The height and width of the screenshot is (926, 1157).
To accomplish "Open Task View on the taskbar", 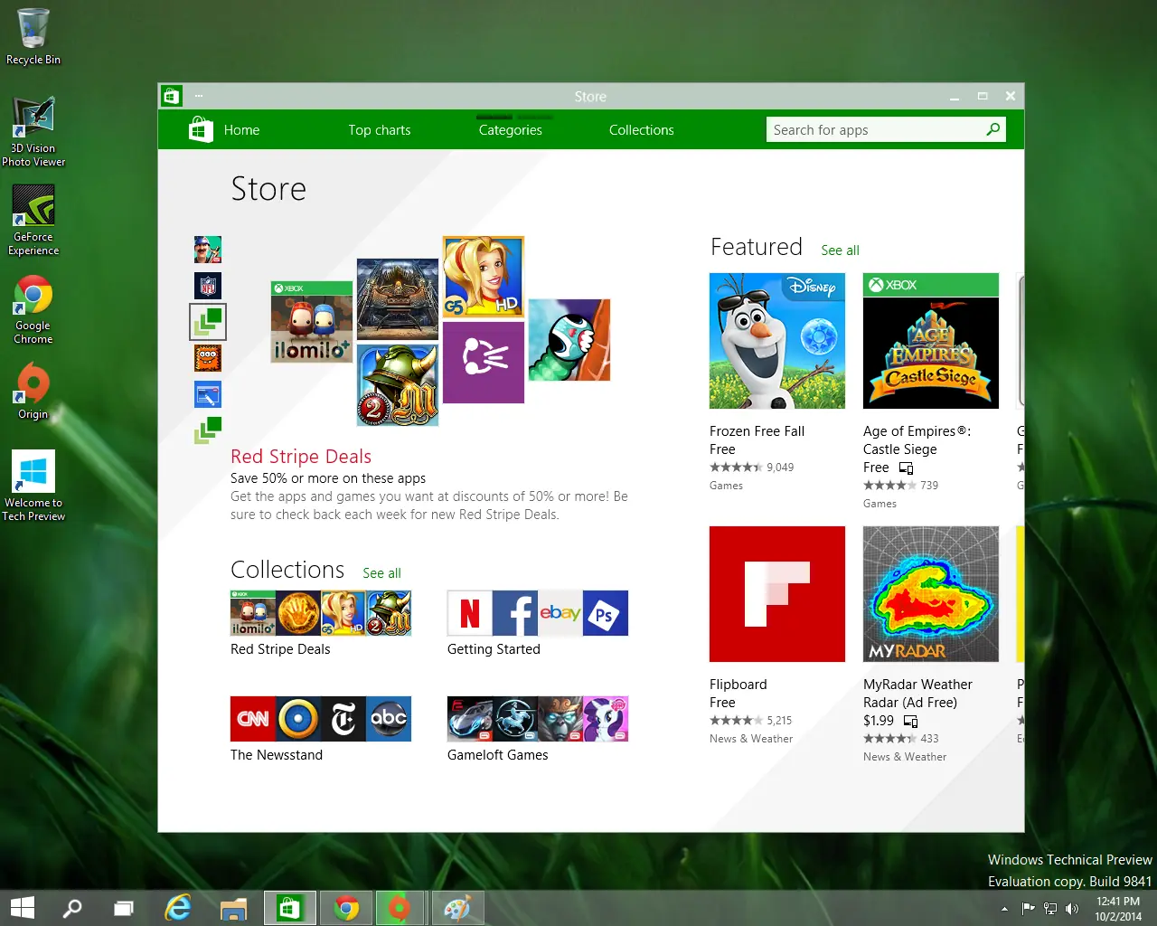I will coord(124,908).
